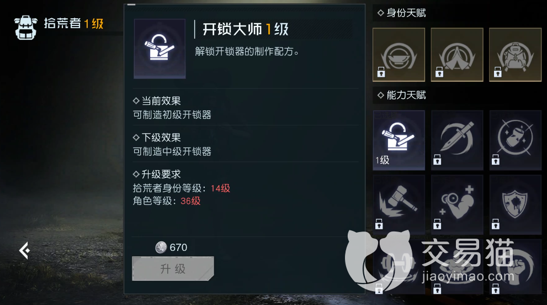547x305 pixels.
Task: Select the locked dagger talent
Action: [x=457, y=140]
